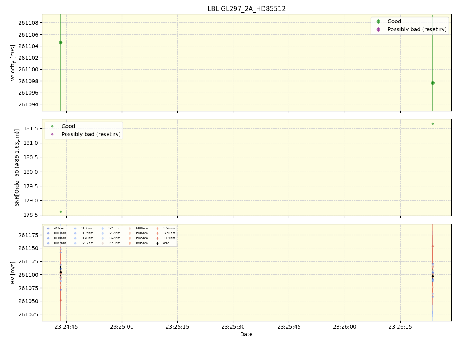Click the 23:25:00 date tick label
Screen dimensions: 457x343
pos(122,327)
